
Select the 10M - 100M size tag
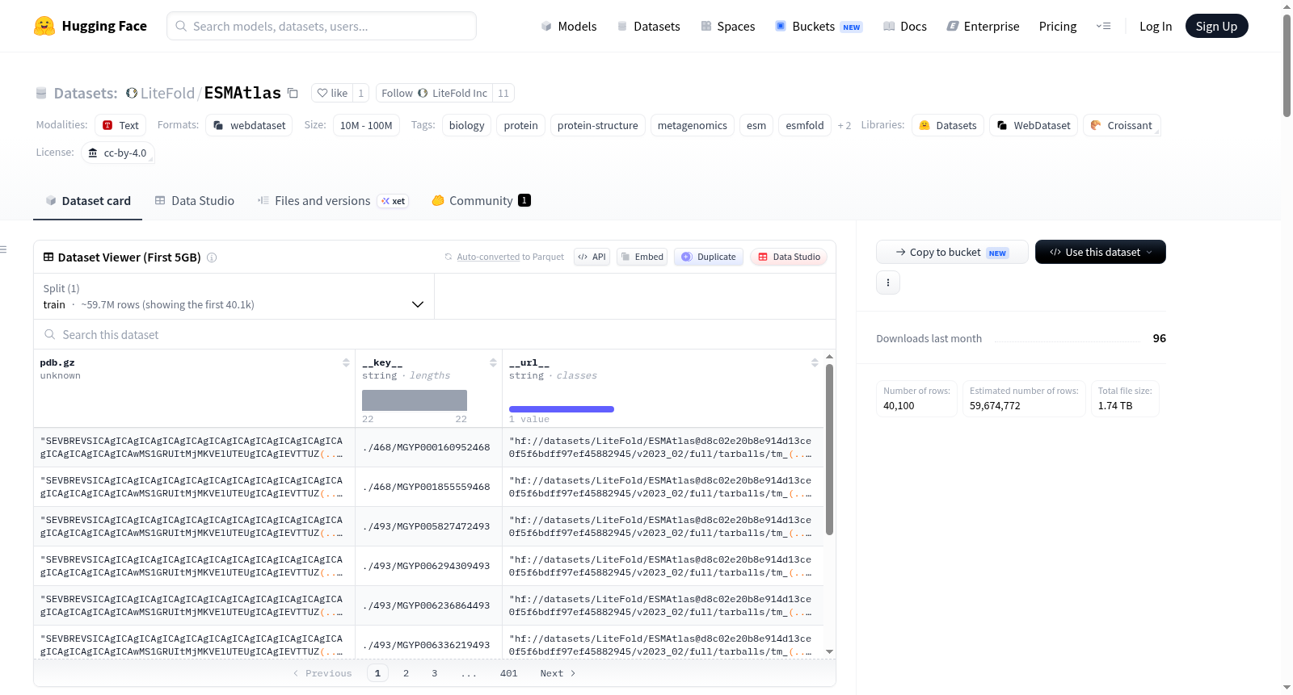coord(366,125)
